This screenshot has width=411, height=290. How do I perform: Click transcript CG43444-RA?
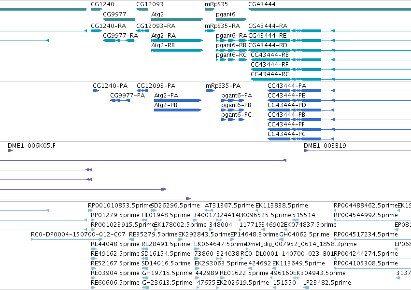[x=329, y=31]
